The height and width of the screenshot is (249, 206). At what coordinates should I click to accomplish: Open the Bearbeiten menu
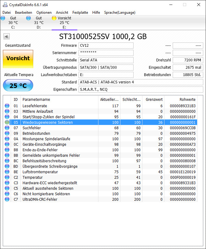tap(24, 13)
